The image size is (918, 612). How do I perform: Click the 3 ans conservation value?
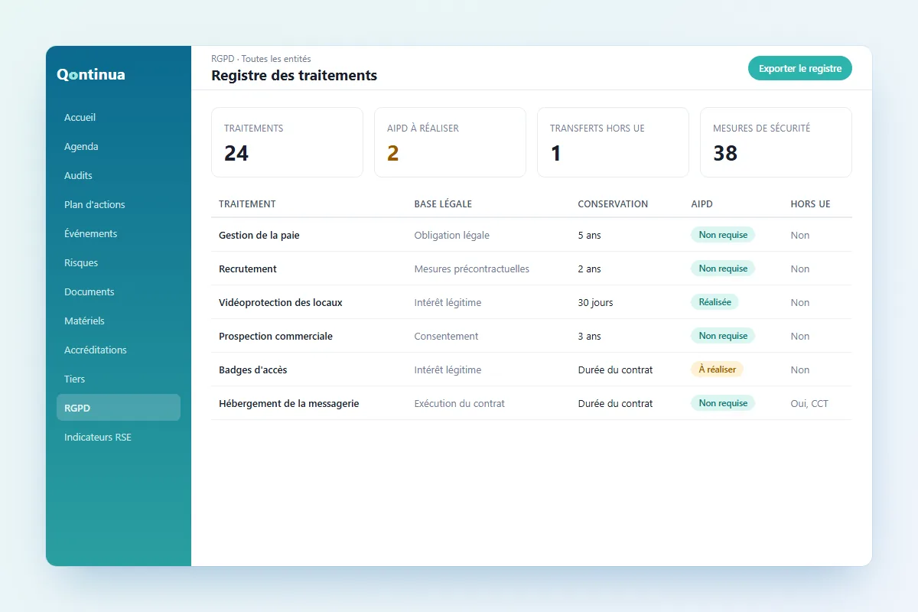tap(589, 336)
